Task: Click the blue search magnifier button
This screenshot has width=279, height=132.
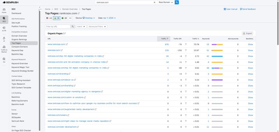Action: (x=177, y=2)
